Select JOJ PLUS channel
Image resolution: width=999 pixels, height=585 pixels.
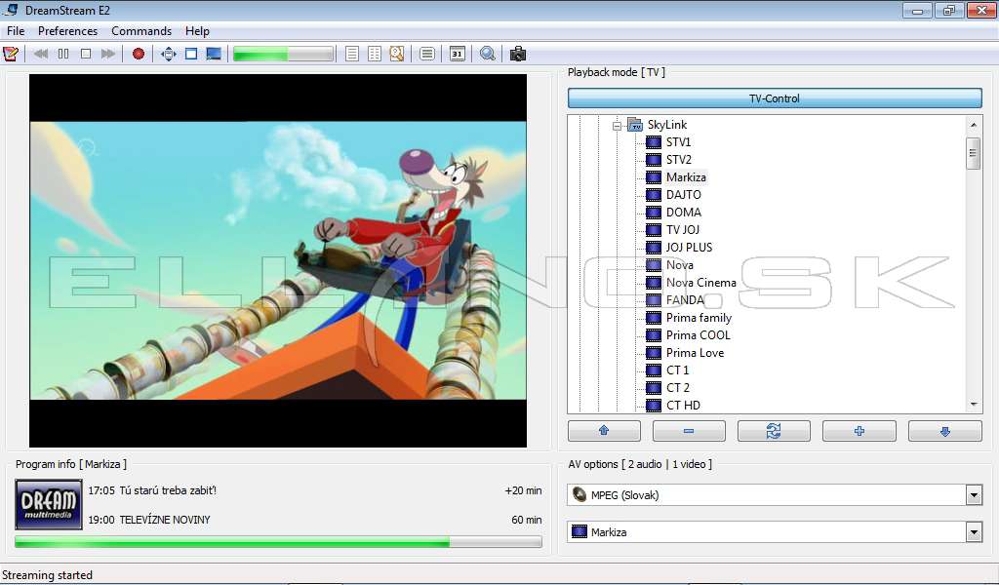[x=690, y=247]
